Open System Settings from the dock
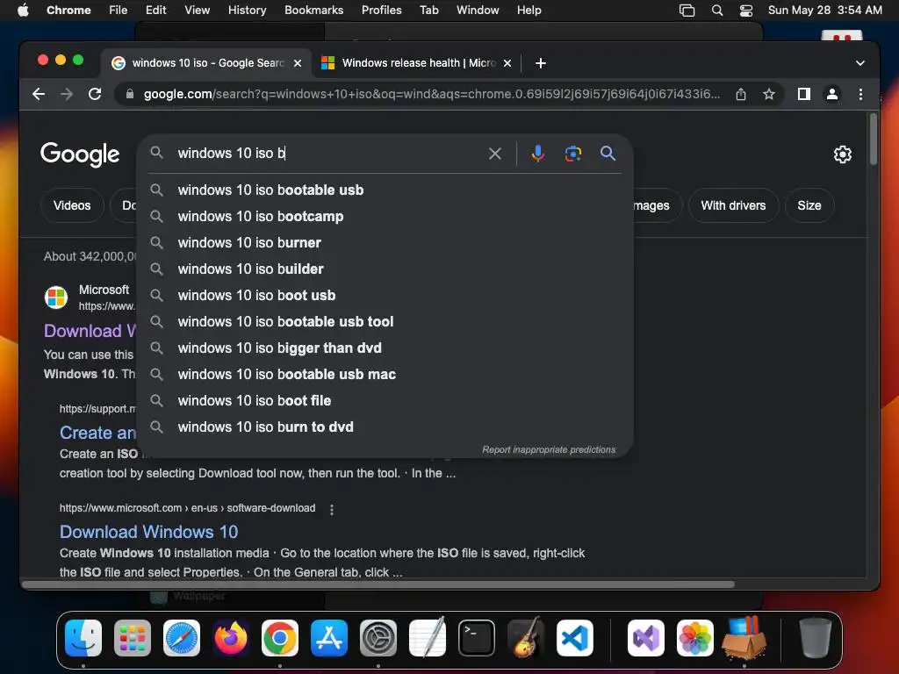899x674 pixels. pyautogui.click(x=378, y=637)
